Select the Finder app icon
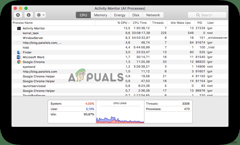240x145 pixels. pyautogui.click(x=19, y=52)
